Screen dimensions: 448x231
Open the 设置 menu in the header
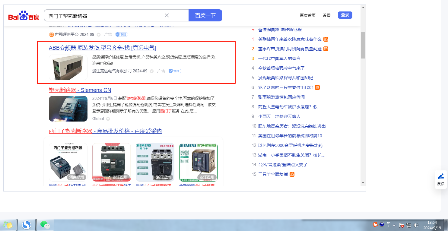327,15
